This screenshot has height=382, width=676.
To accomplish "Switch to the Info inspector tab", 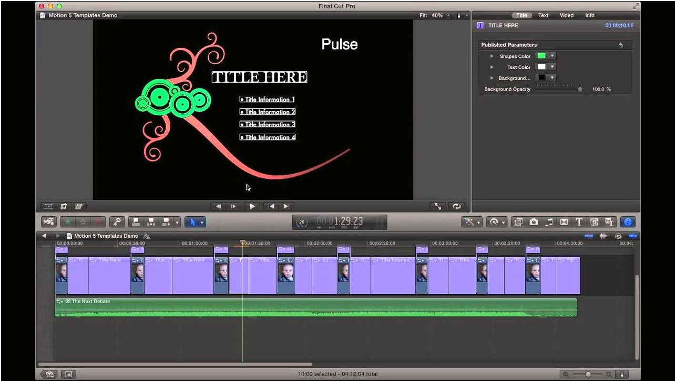I will [x=590, y=15].
